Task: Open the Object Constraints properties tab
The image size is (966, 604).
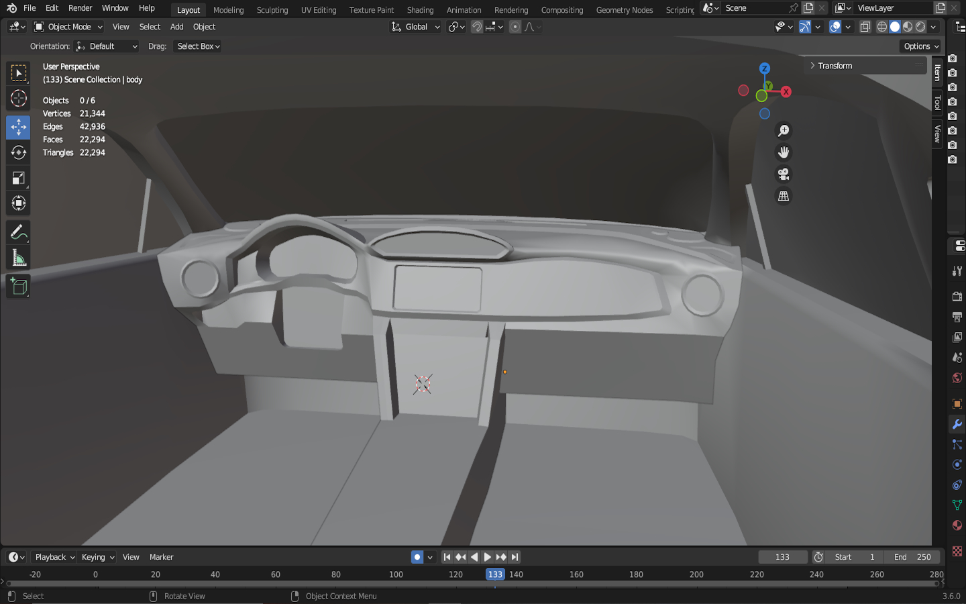Action: point(957,485)
